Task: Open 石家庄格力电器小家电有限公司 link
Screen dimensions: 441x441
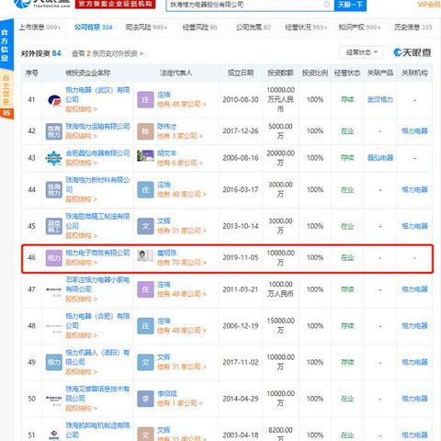Action: tap(97, 284)
